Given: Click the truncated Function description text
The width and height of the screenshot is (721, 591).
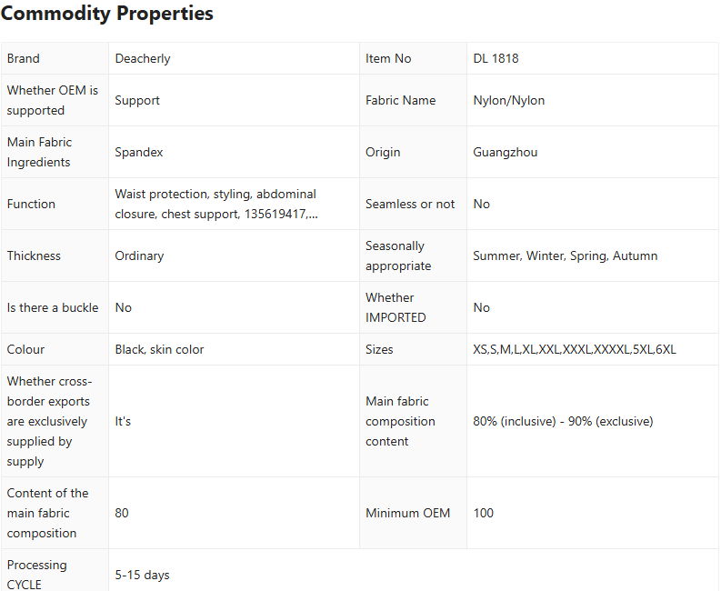Looking at the screenshot, I should [x=215, y=204].
